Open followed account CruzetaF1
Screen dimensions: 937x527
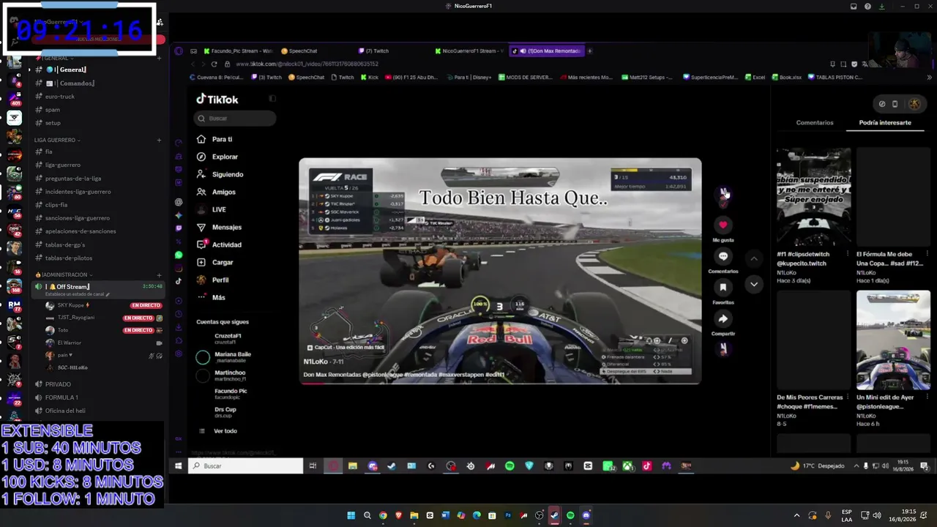227,338
